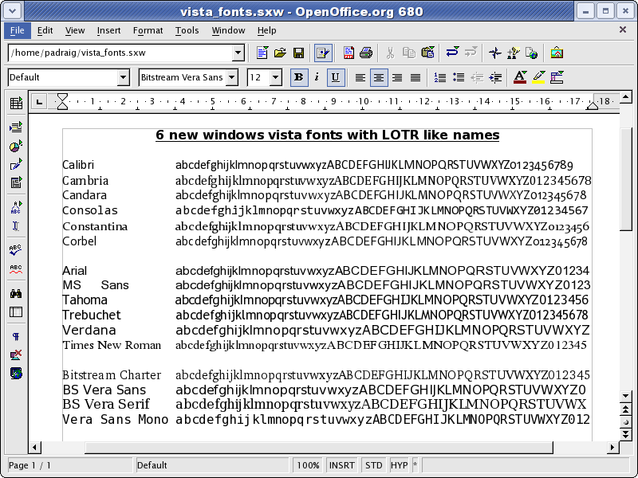Open the Gallery icon

557,53
